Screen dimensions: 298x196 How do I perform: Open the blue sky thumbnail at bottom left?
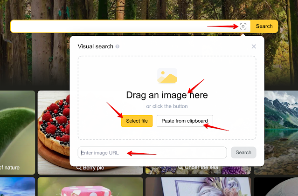point(17,187)
